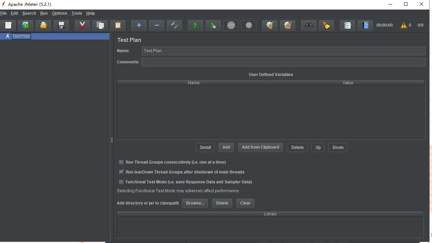Open the Templates icon in toolbar

(x=26, y=25)
